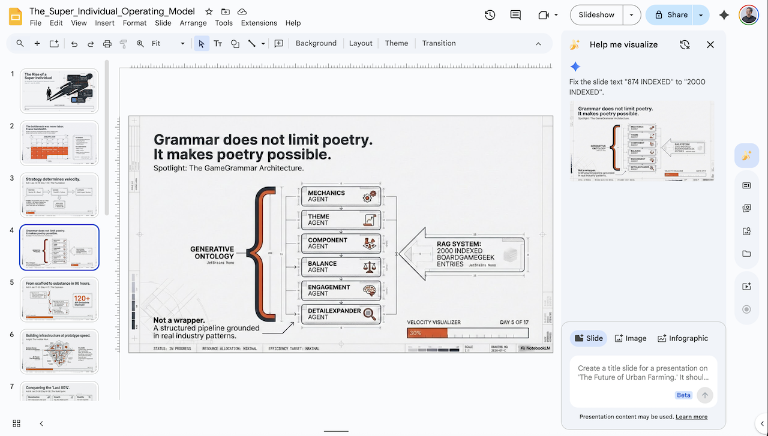Open the comments panel icon

pos(515,15)
